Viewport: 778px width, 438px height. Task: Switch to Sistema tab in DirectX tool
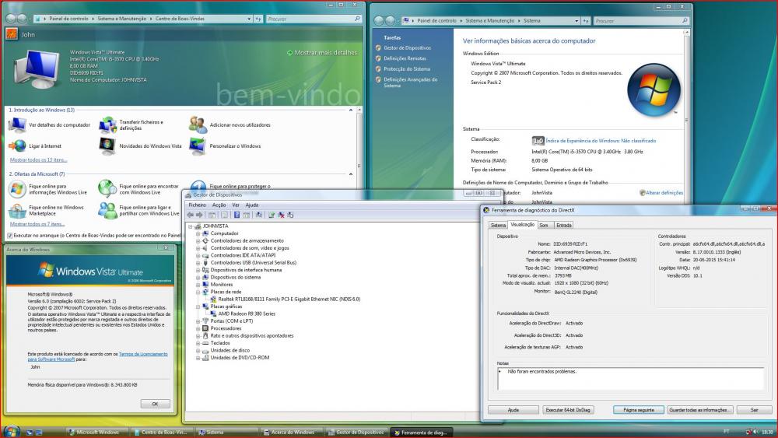(x=498, y=225)
